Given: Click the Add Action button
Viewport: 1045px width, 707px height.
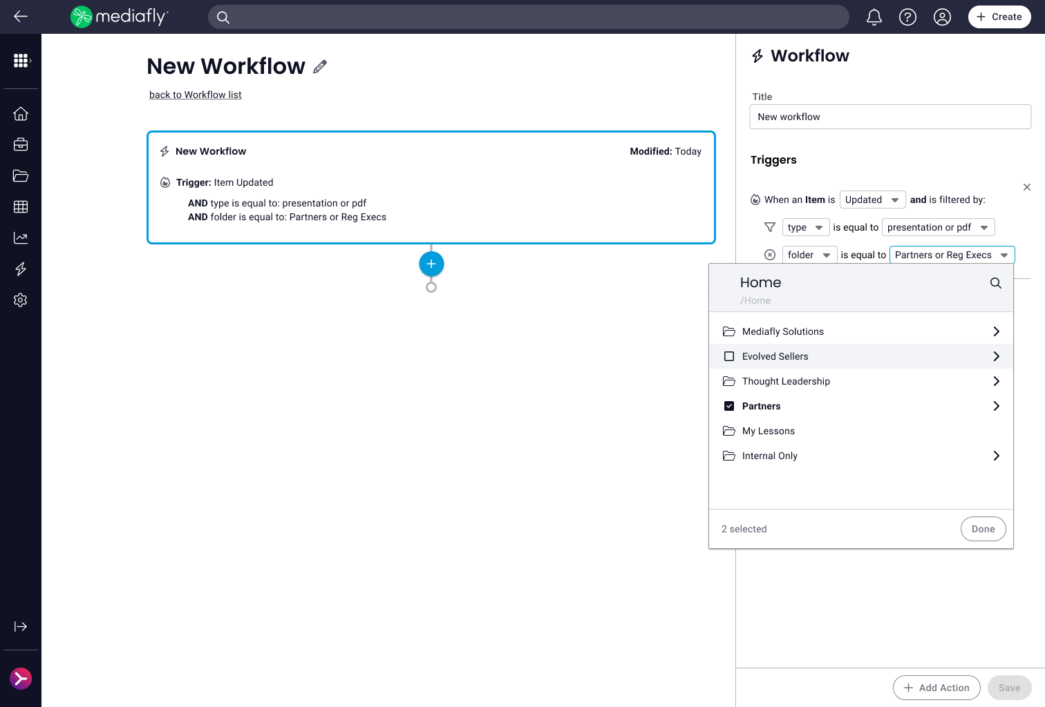Looking at the screenshot, I should 936,688.
